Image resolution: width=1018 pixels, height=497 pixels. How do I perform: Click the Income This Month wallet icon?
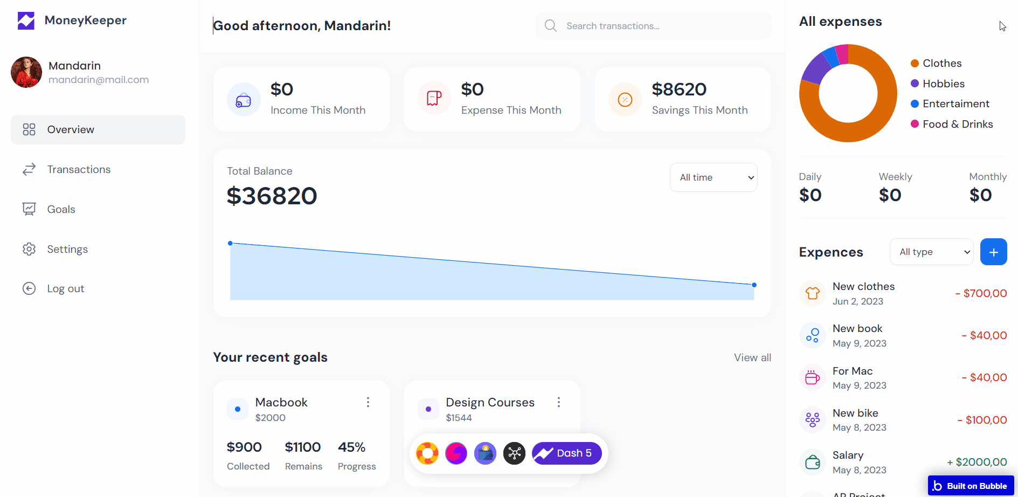(x=244, y=100)
